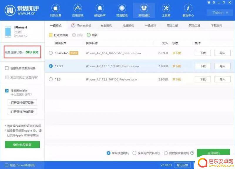Click help question mark beside 防数据恢复刷机
Image resolution: width=235 pixels, height=169 pixels.
[x=192, y=153]
